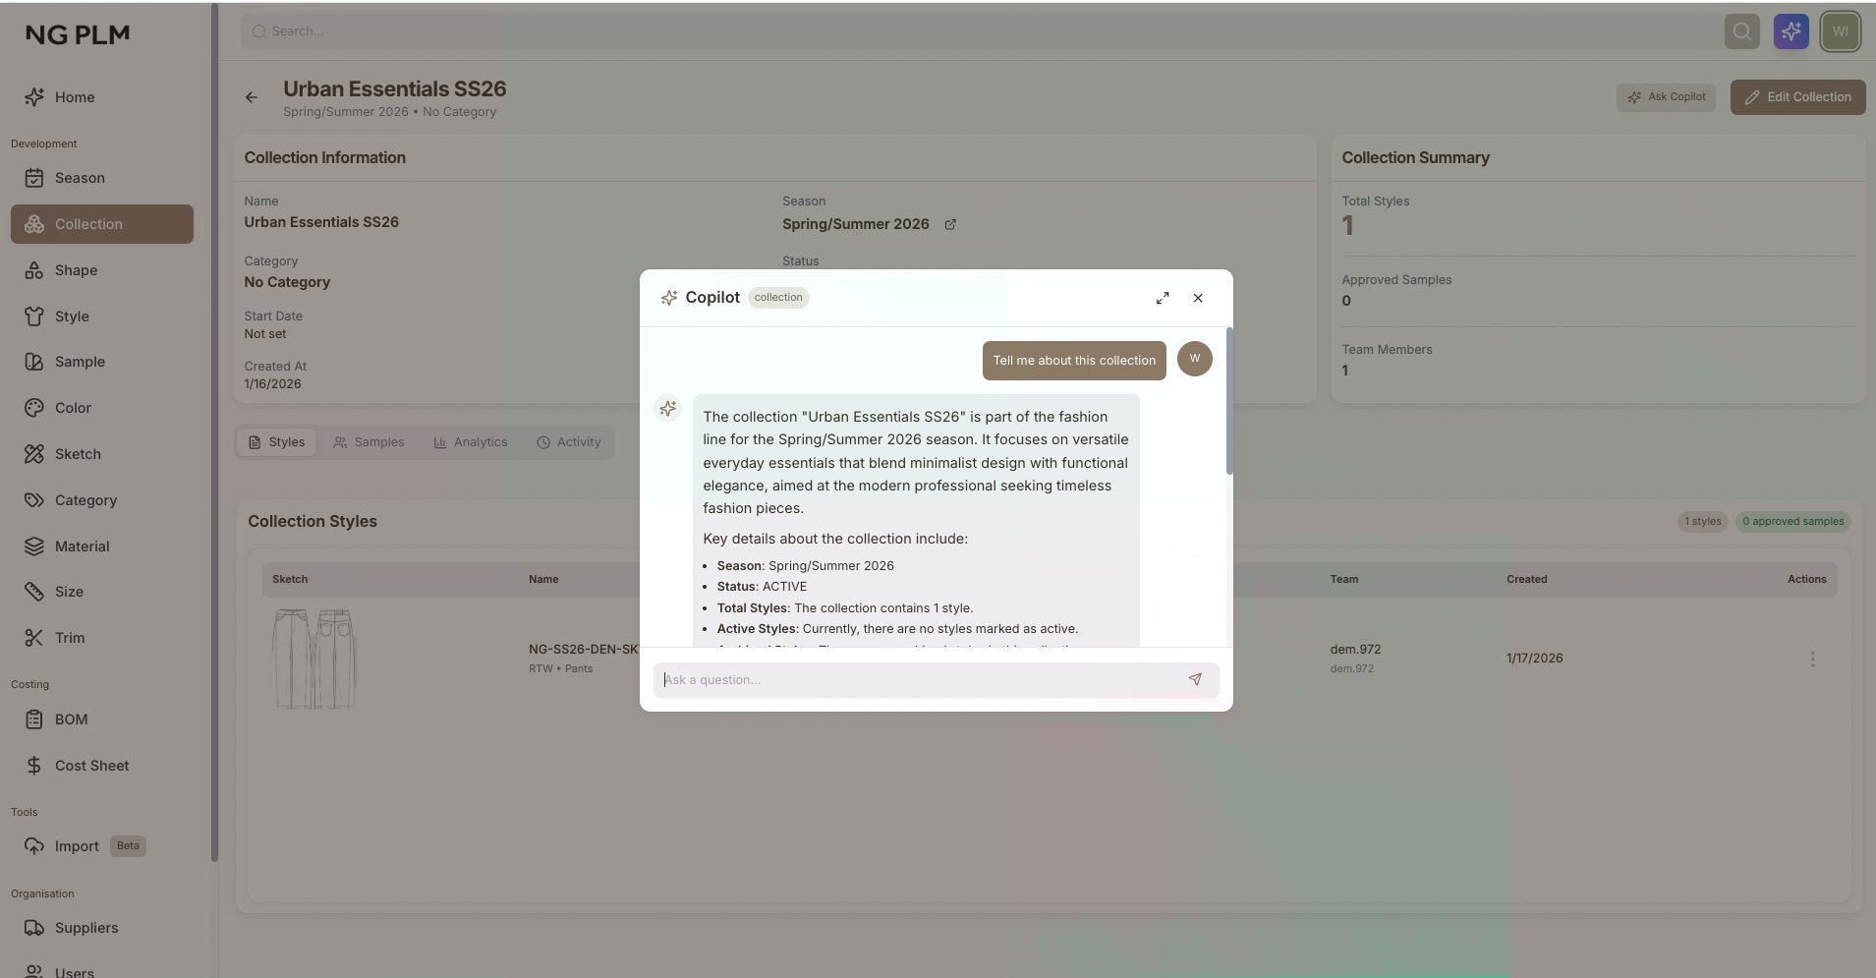
Task: Click the Ask Copilot button
Action: tap(1666, 97)
